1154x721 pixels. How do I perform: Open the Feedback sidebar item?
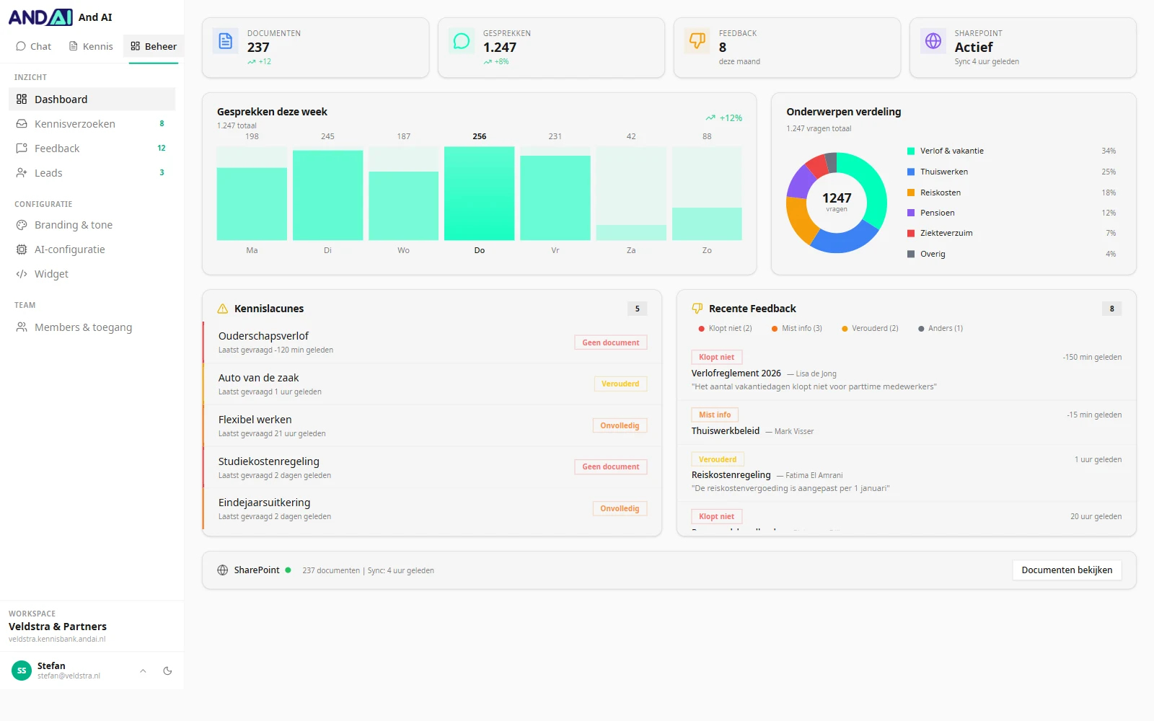(x=92, y=149)
